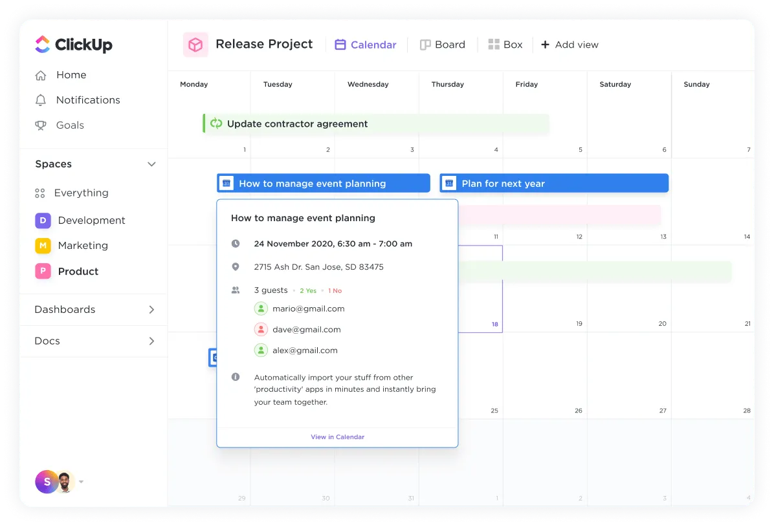Collapse the Spaces section chevron
Viewport: 774px width, 527px height.
[x=151, y=164]
